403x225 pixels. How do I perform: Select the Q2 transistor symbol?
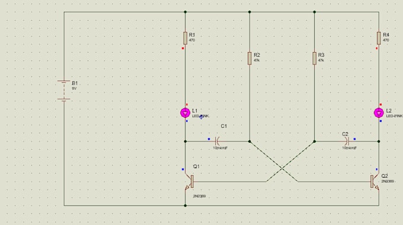coord(375,182)
